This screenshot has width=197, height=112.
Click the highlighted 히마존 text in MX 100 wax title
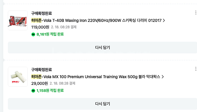[x=36, y=77]
